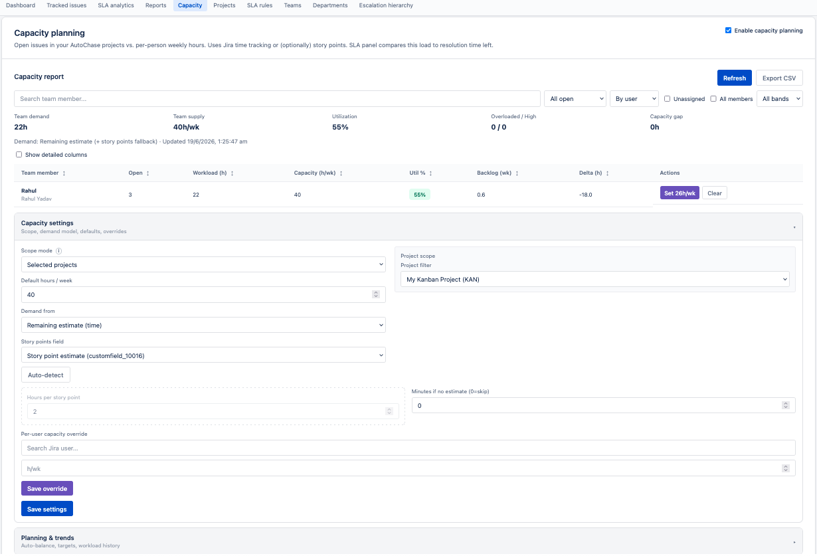Open the By user grouping dropdown

pos(634,98)
